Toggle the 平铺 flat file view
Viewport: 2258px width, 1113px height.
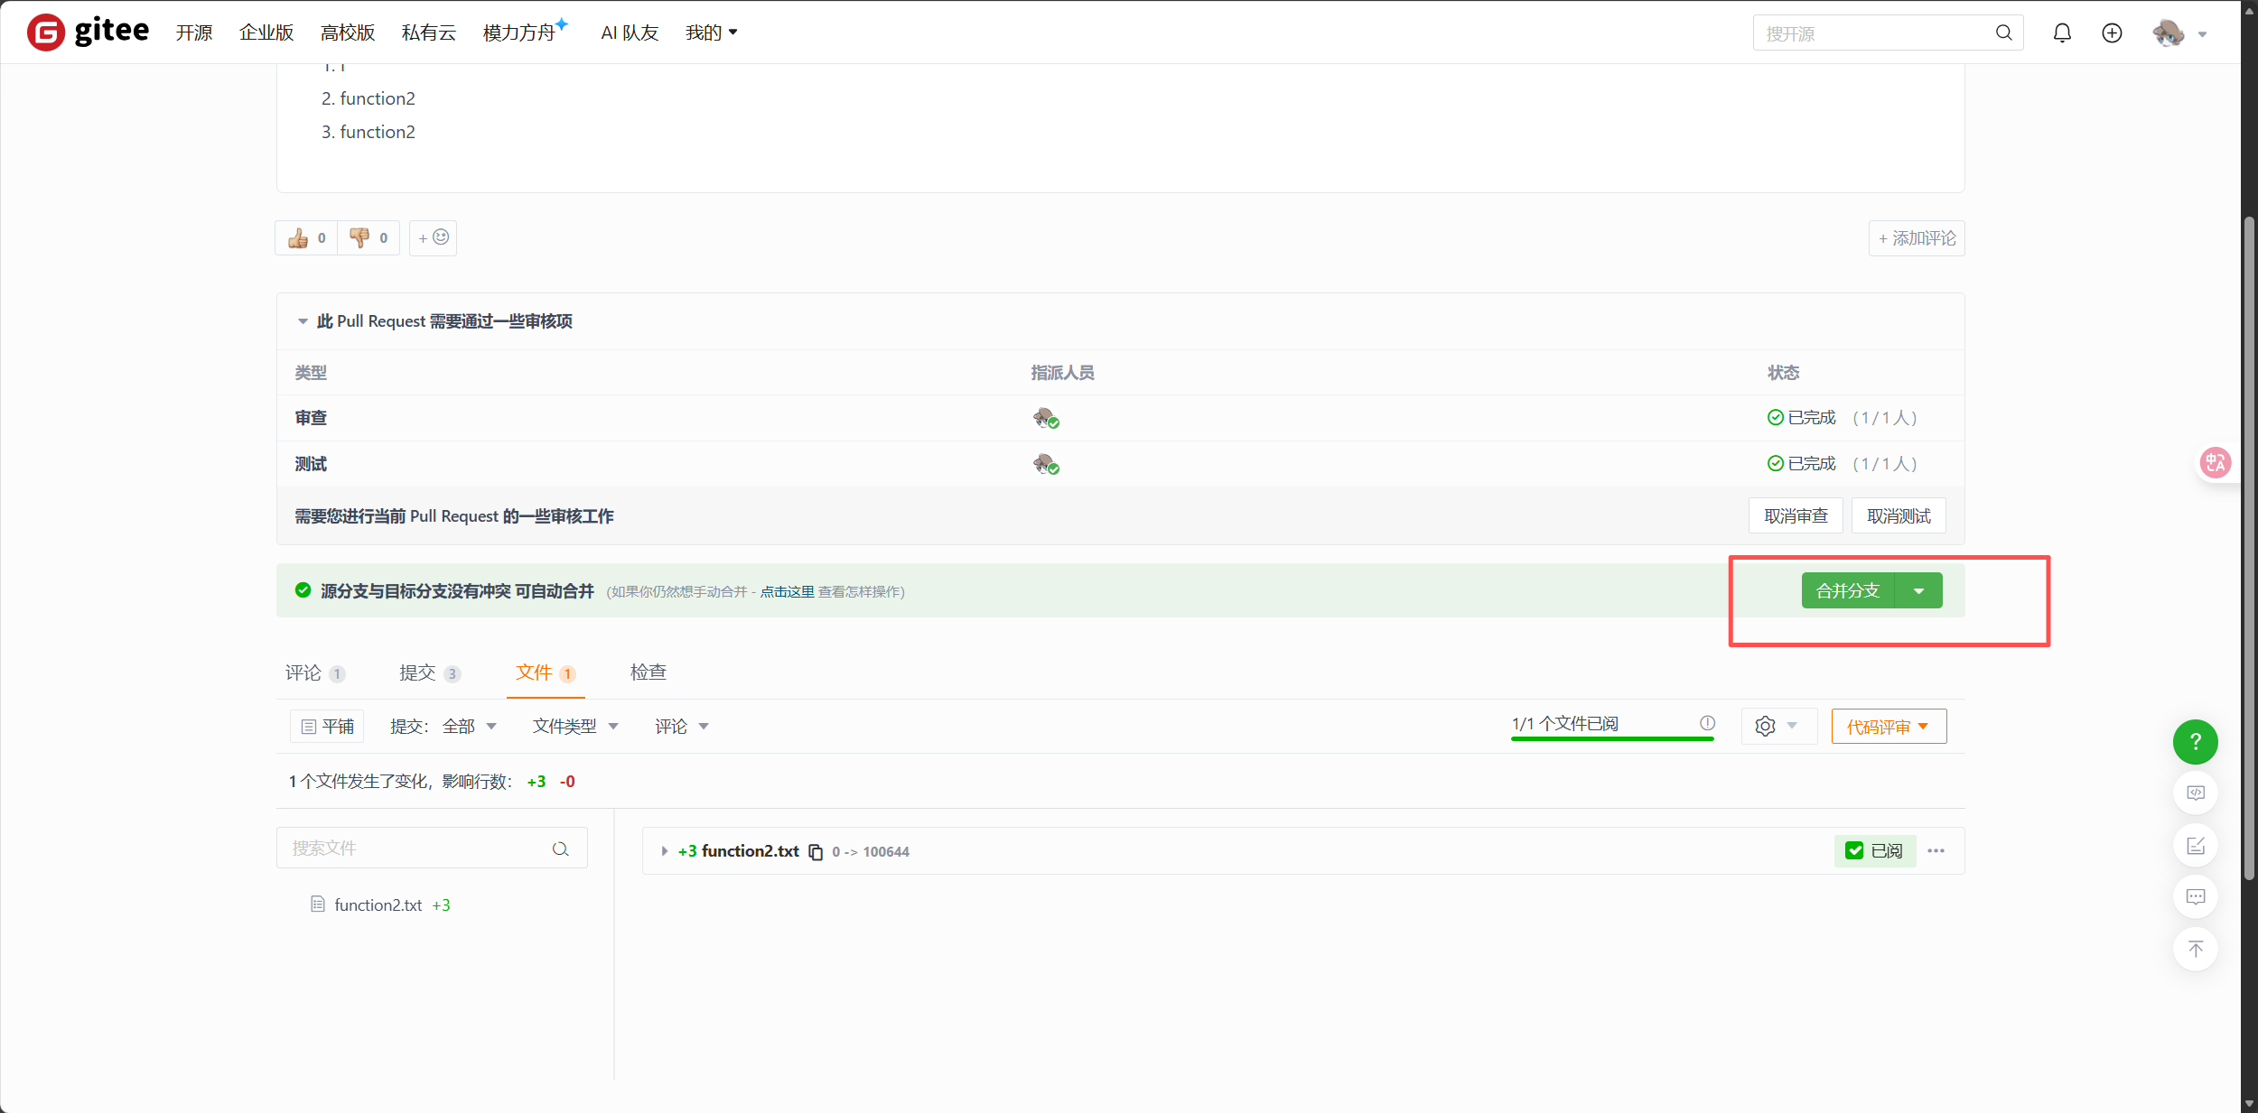[327, 727]
